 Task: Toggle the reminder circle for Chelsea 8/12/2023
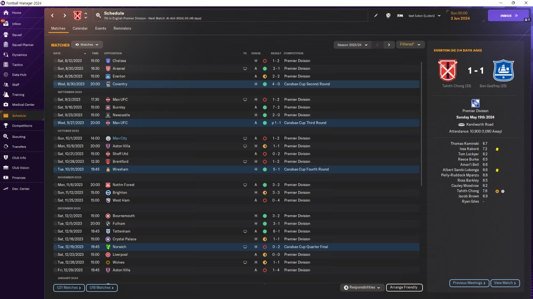tap(55, 61)
